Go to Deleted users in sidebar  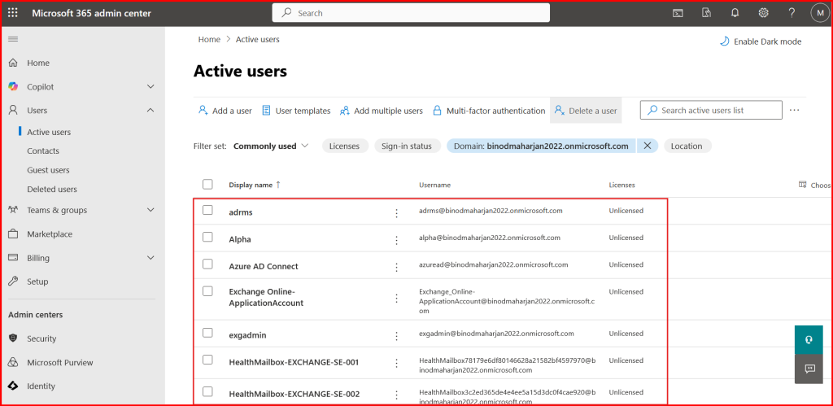click(52, 190)
